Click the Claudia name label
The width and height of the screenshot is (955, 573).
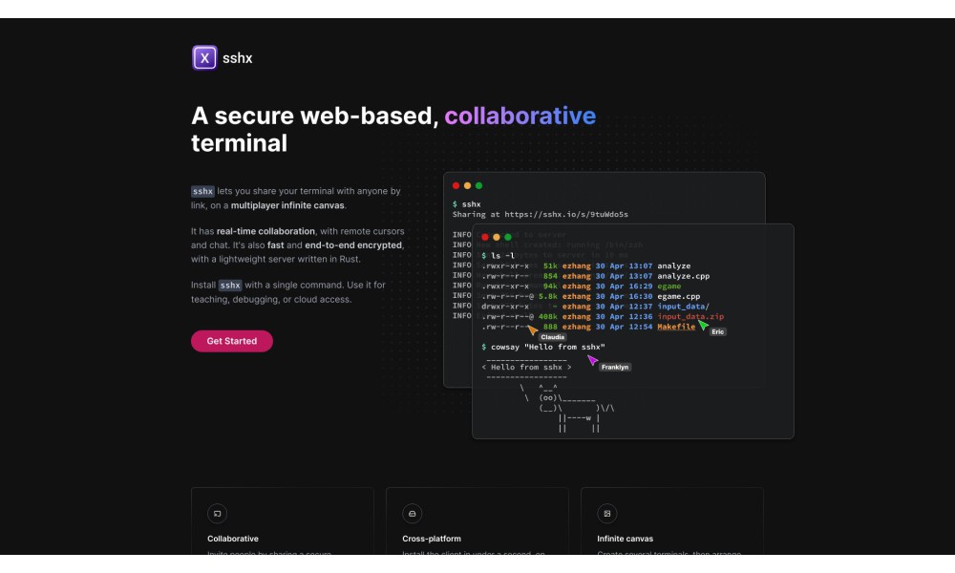coord(552,337)
